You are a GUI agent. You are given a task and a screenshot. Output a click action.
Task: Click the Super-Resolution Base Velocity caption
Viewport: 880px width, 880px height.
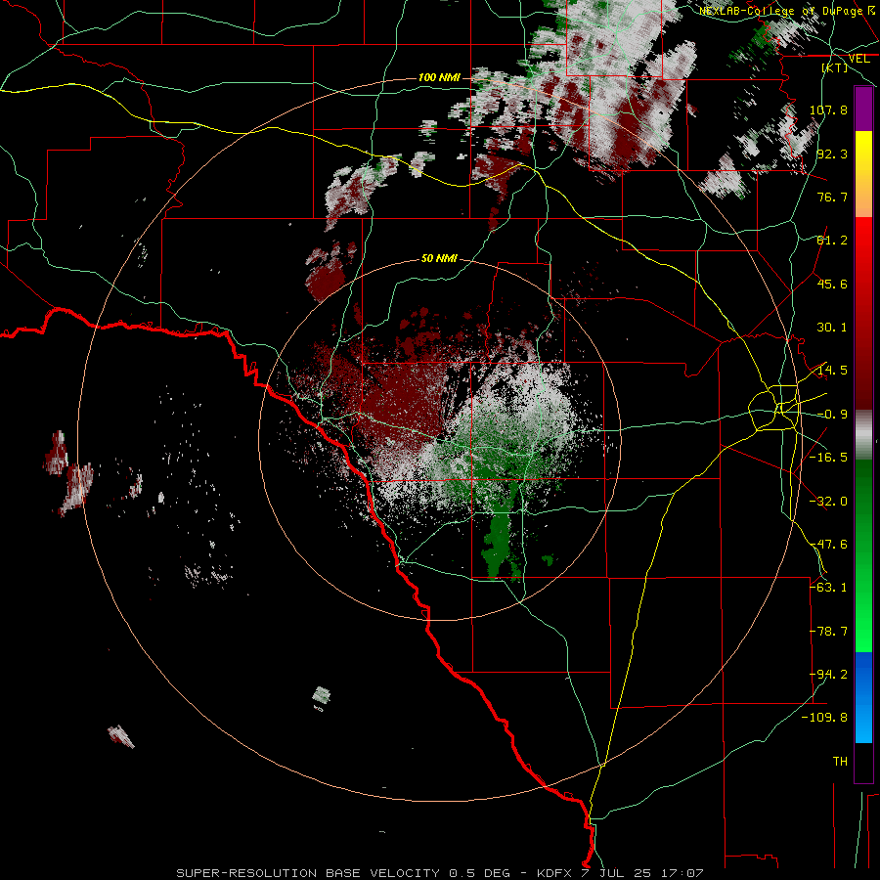coord(439,873)
